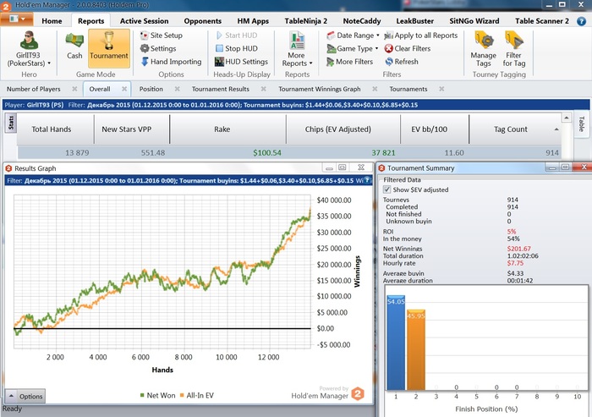592x417 pixels.
Task: Toggle the Net Won legend entry
Action: point(157,396)
